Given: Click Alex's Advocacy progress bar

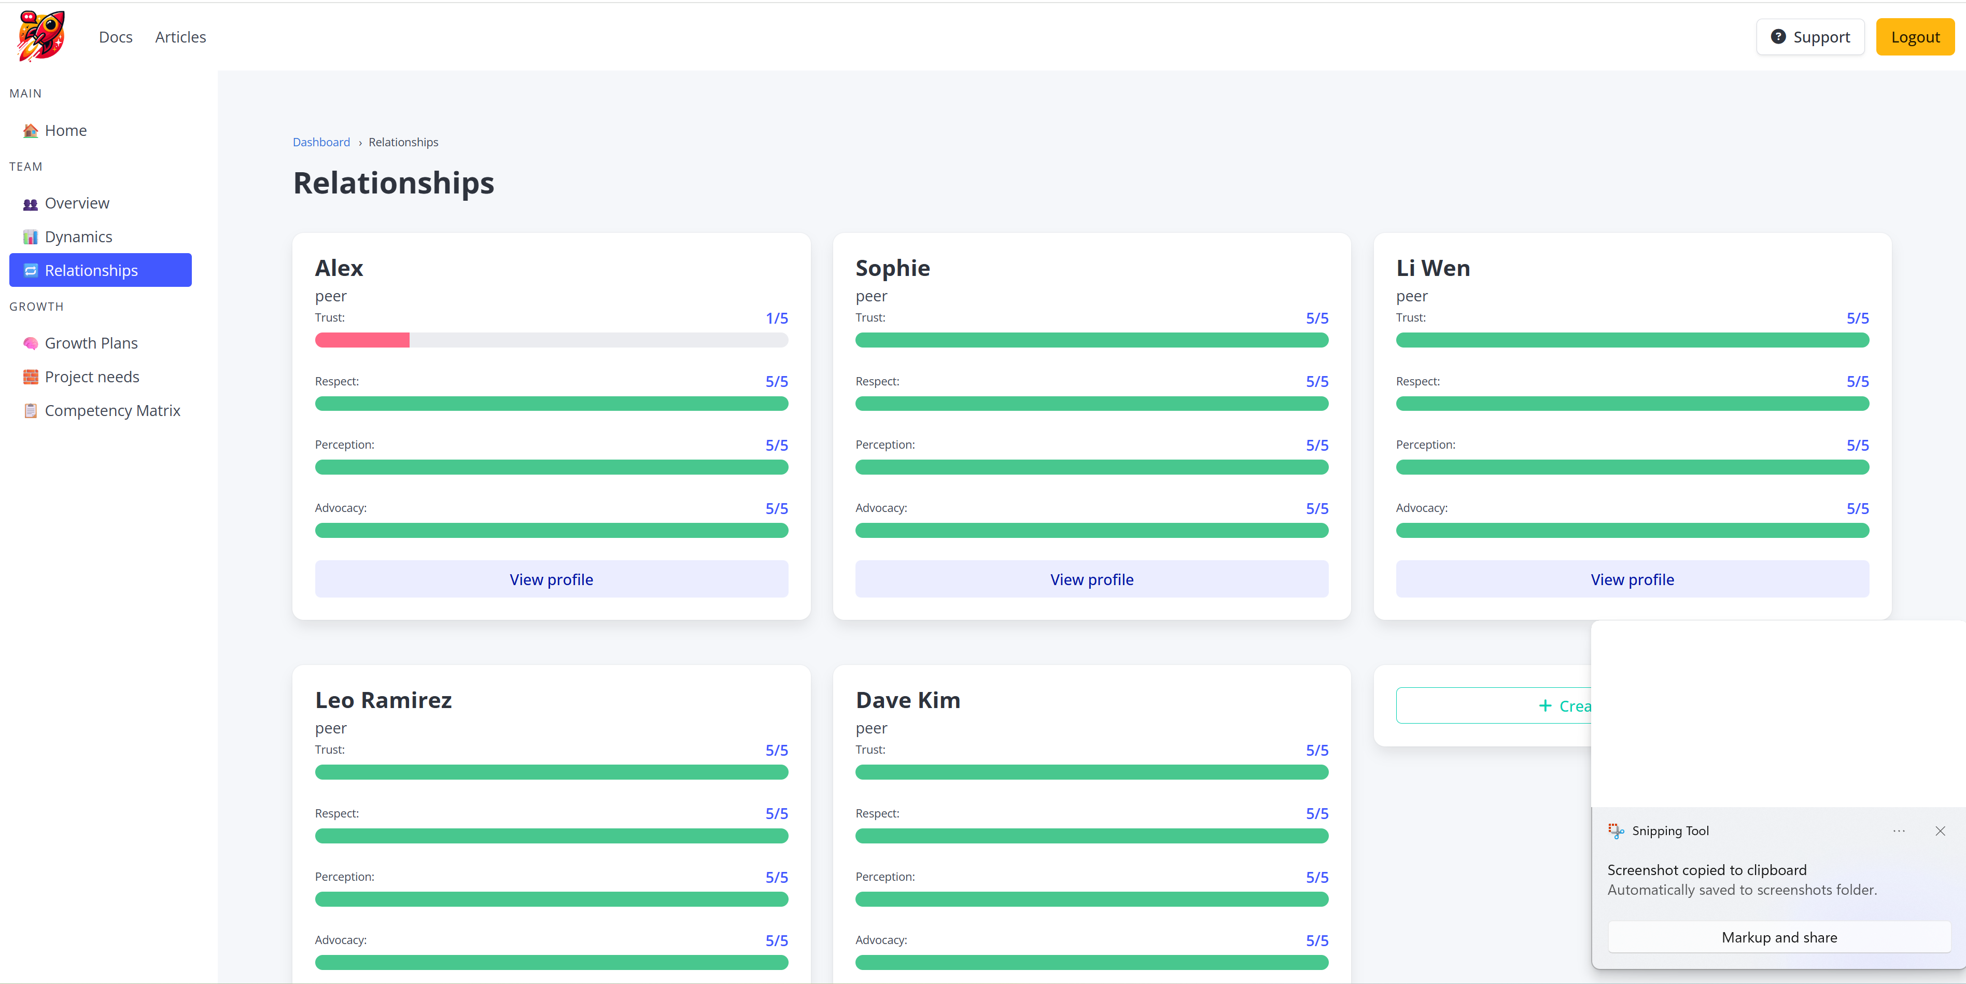Looking at the screenshot, I should point(551,531).
